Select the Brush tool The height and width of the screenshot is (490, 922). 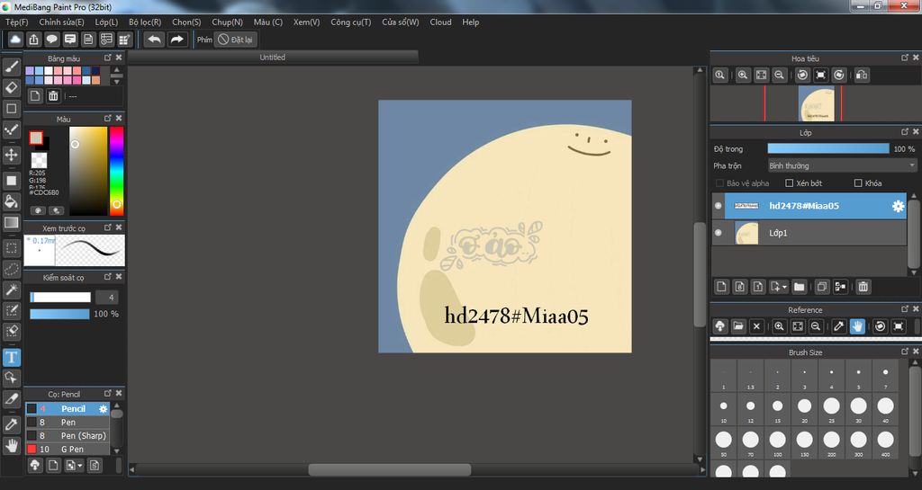(x=11, y=67)
